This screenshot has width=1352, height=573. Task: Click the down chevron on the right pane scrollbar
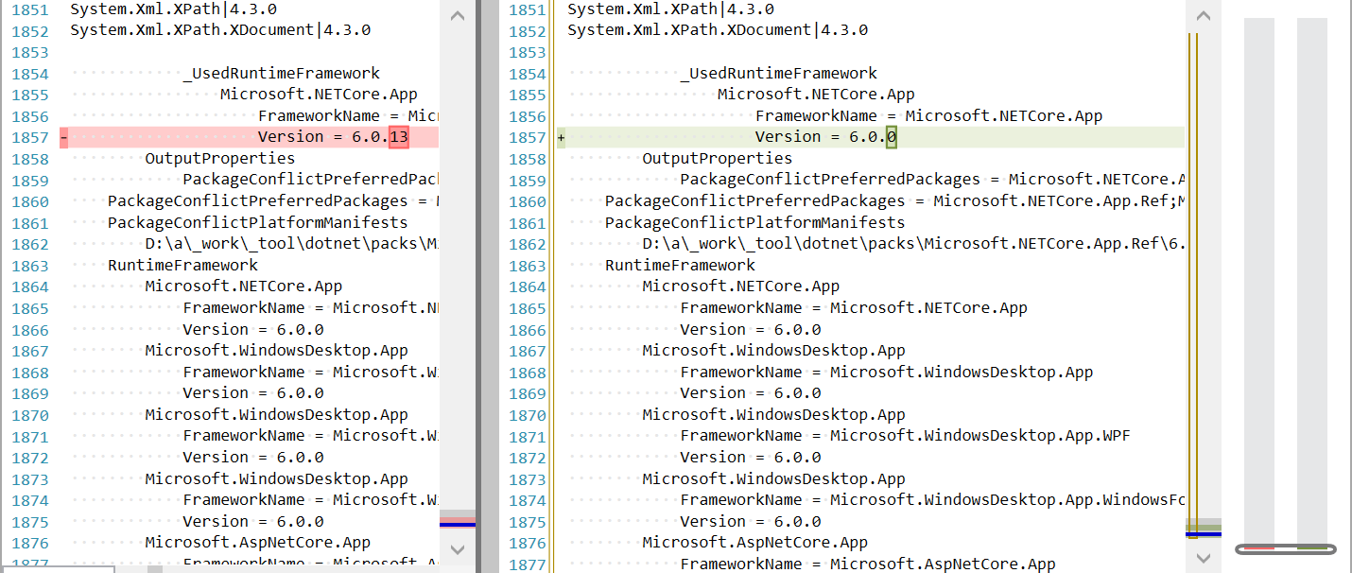[1203, 559]
